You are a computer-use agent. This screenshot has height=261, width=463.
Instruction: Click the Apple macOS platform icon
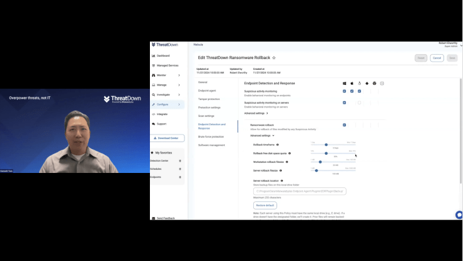tap(352, 84)
